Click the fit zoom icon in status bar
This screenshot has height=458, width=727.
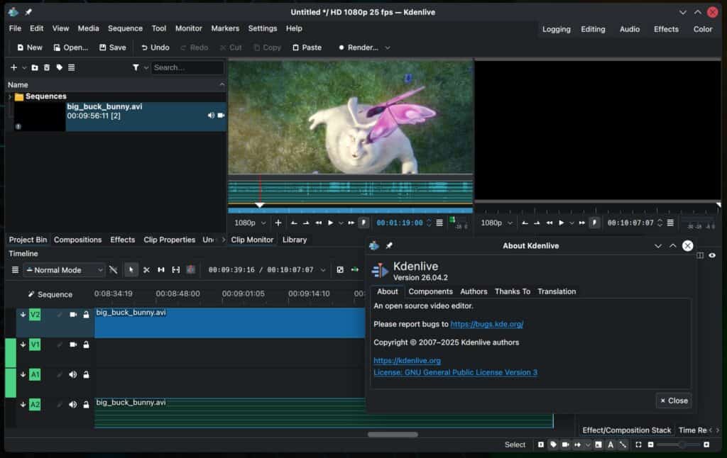[638, 445]
